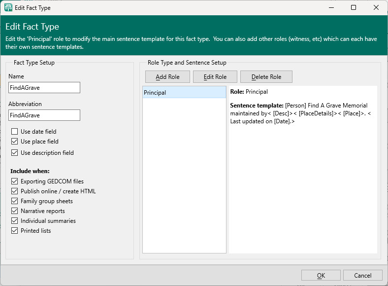This screenshot has width=388, height=286.
Task: Toggle Use description field checkbox
Action: [14, 153]
